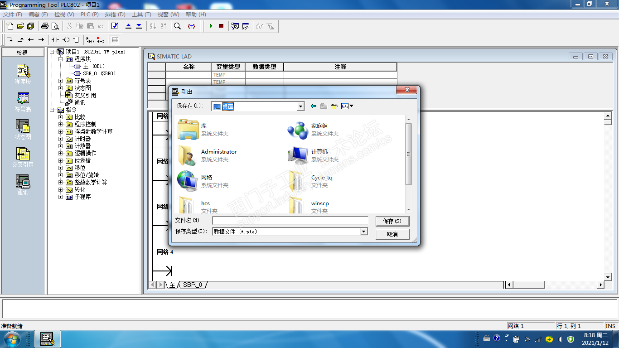Click the Print toolbar icon
Screen dimensions: 619x348
coord(45,26)
